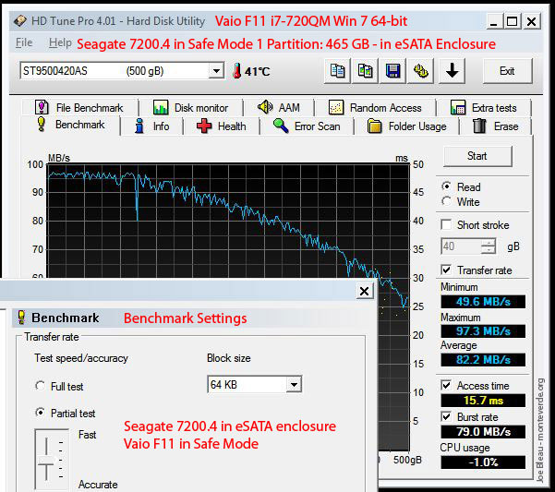The width and height of the screenshot is (555, 492).
Task: Click the File Benchmark tab icon
Action: point(42,107)
